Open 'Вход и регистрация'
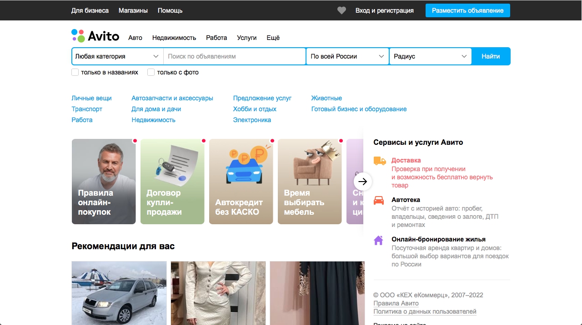 tap(385, 10)
